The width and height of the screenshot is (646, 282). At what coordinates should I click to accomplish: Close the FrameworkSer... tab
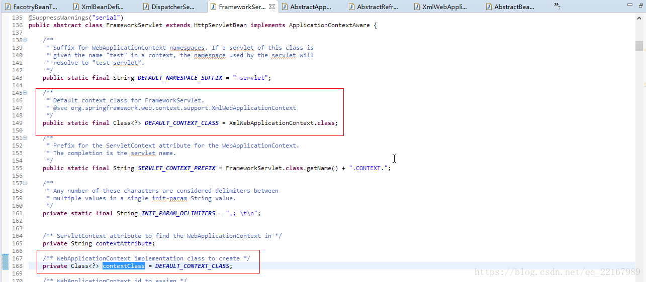point(272,7)
